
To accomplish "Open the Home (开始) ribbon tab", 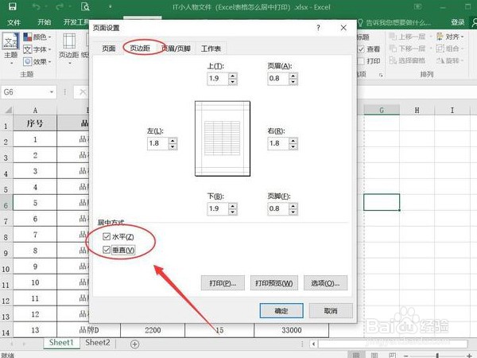I will (x=44, y=22).
